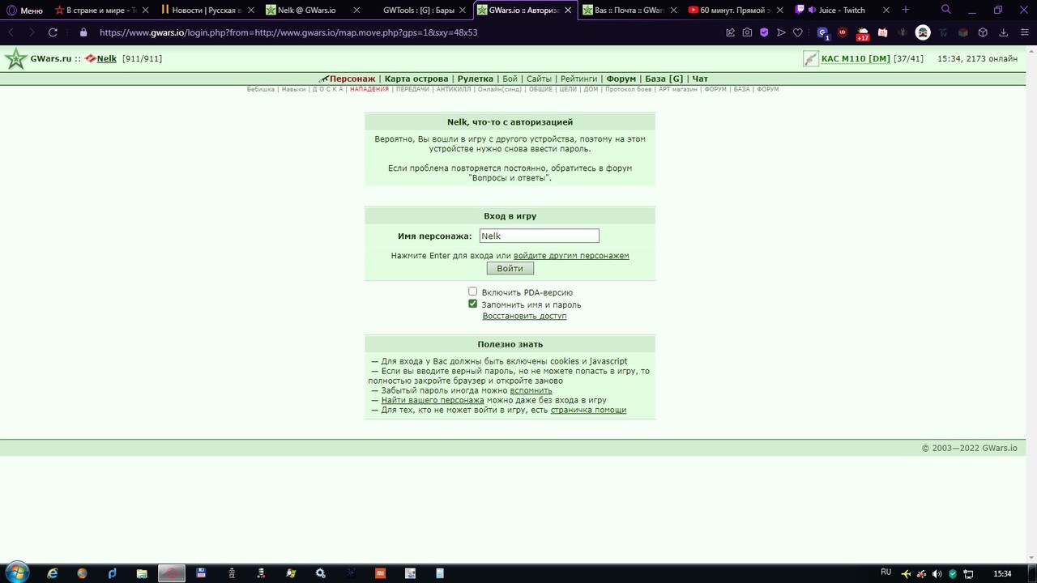Close the Juice - Twitch tab
This screenshot has height=583, width=1037.
[x=886, y=11]
